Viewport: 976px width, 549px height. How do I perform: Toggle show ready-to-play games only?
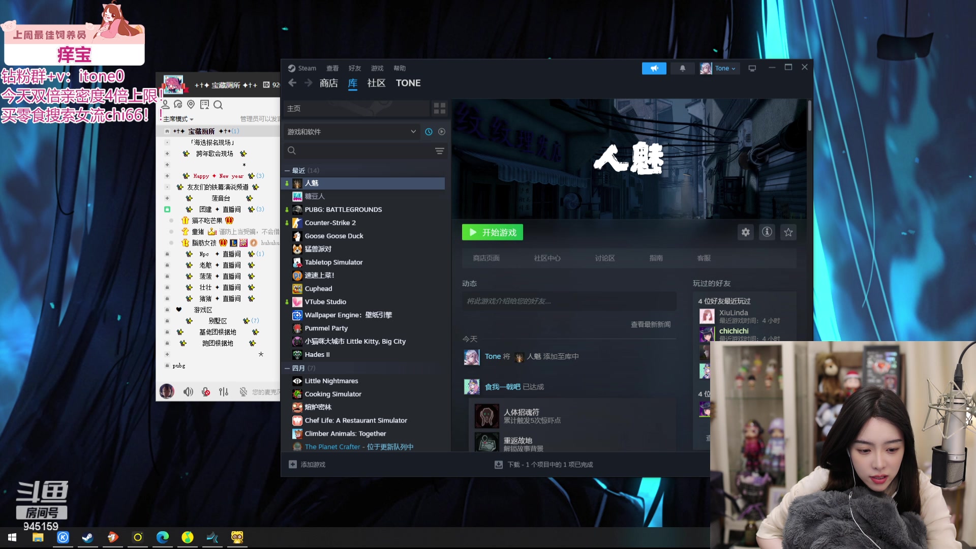[x=442, y=132]
